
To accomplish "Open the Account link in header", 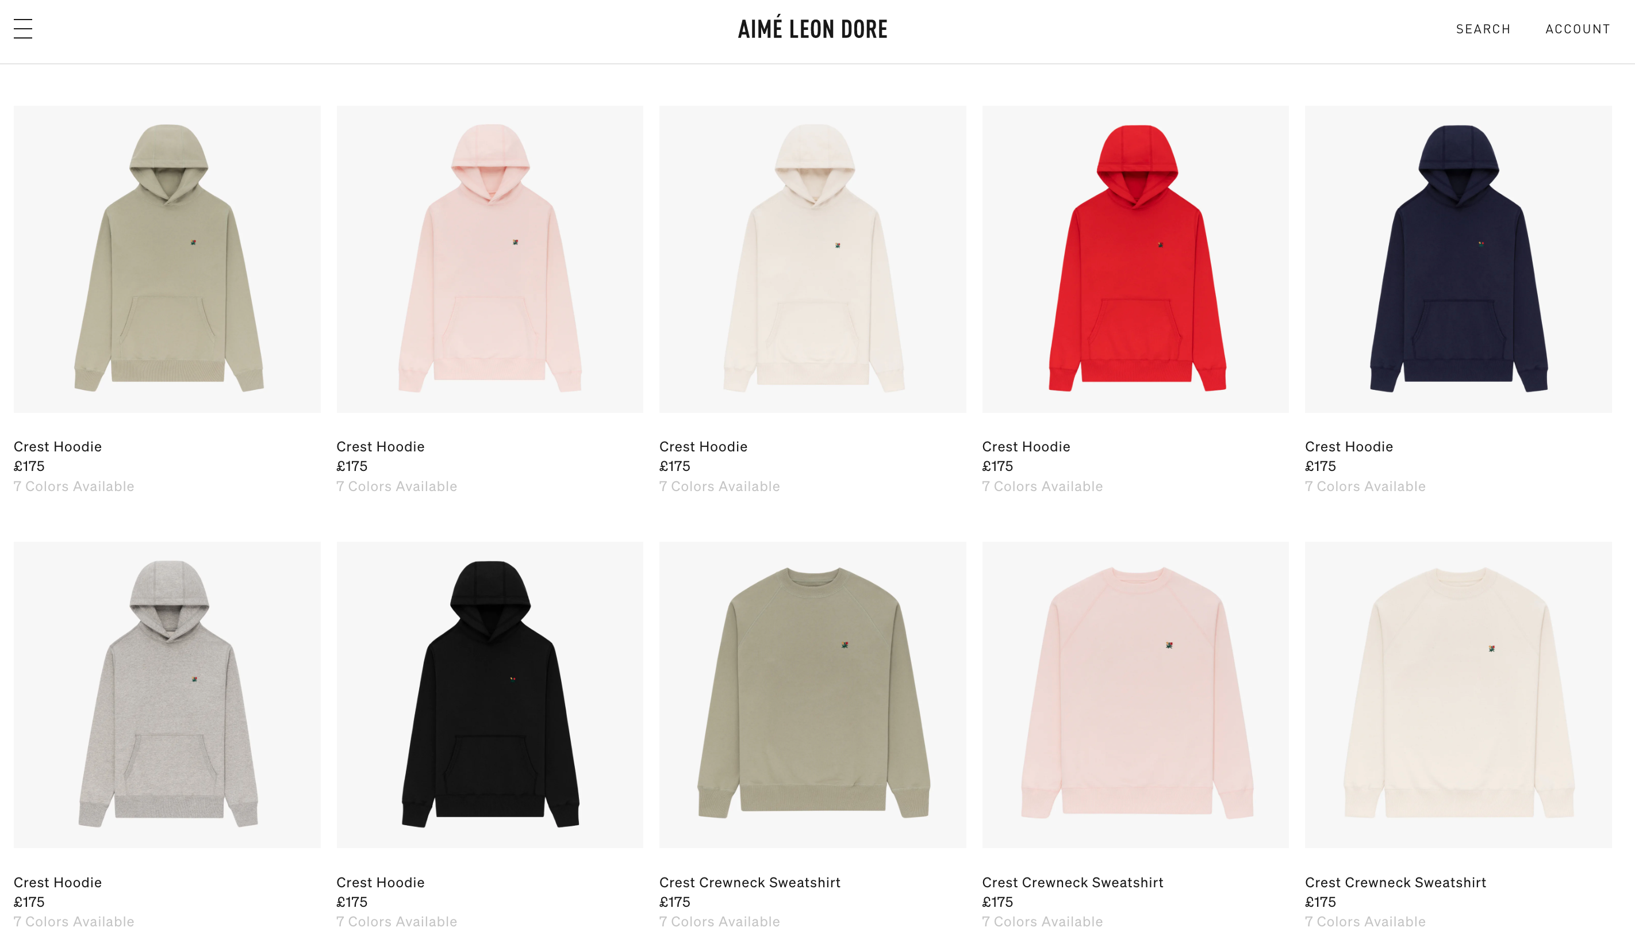I will [1578, 29].
